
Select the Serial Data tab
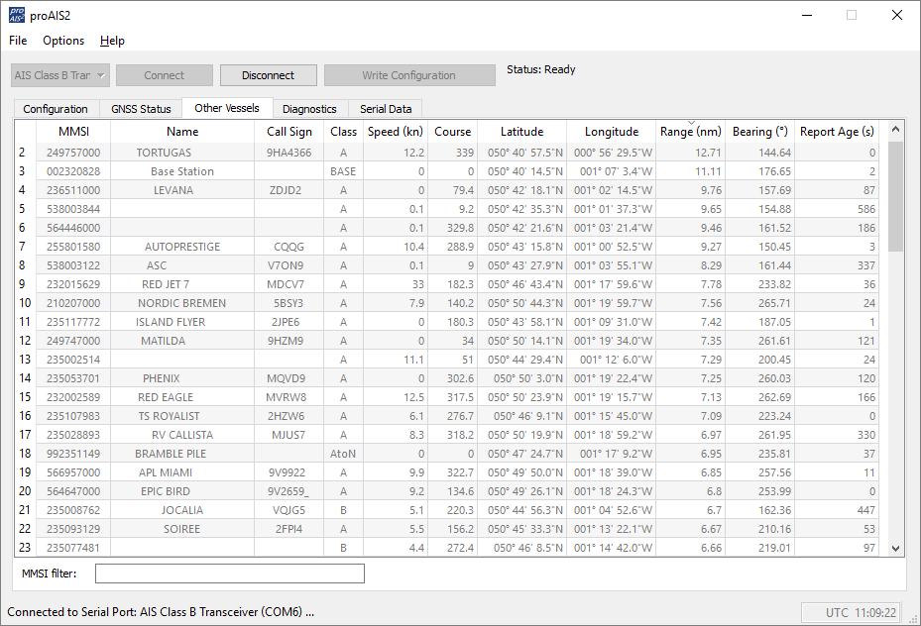coord(386,109)
